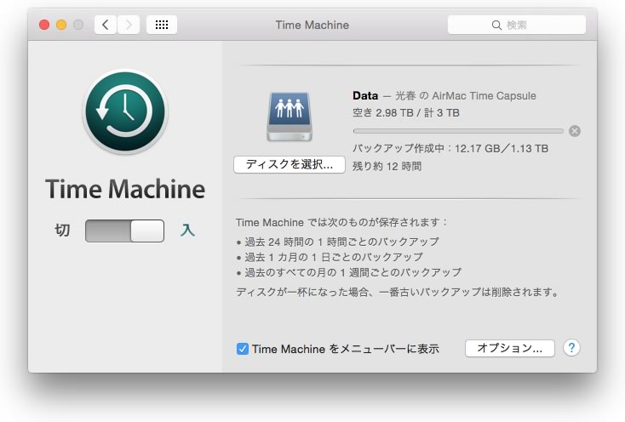Click the yellow minimize window button
Screen dimensions: 625x422
click(x=61, y=25)
